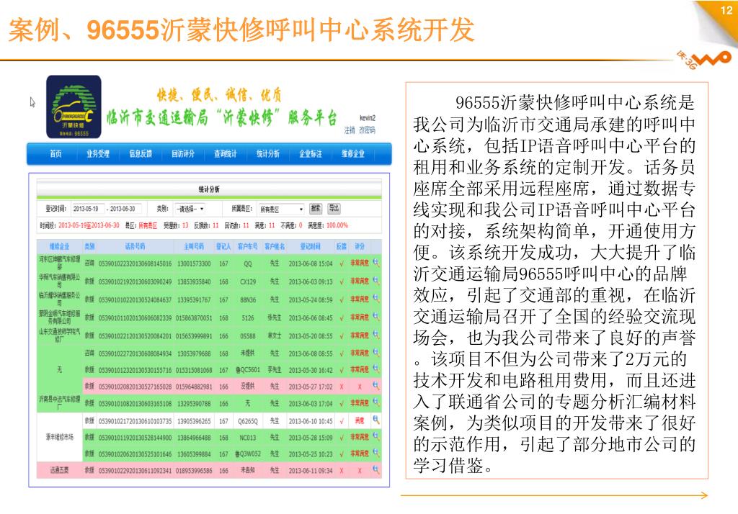This screenshot has height=514, width=738.
Task: Open details magnifier for record 2013-05-30 16:42
Action: tap(375, 369)
